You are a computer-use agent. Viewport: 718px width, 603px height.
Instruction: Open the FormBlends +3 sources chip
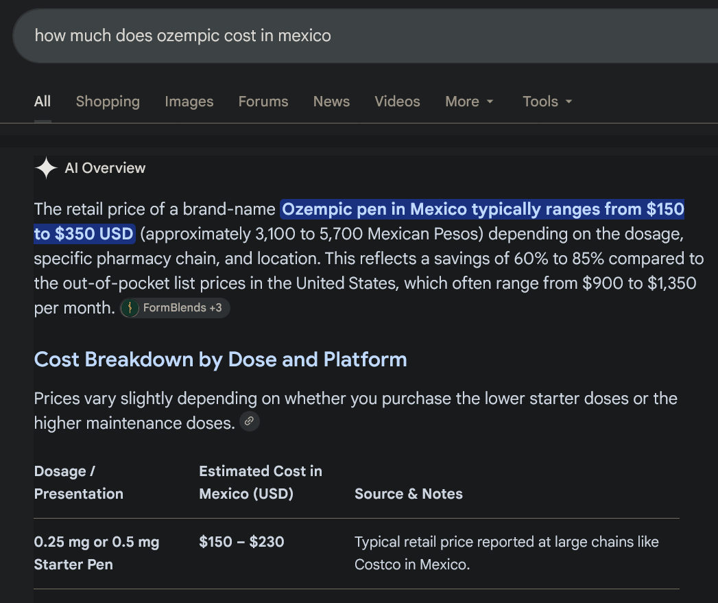click(175, 308)
